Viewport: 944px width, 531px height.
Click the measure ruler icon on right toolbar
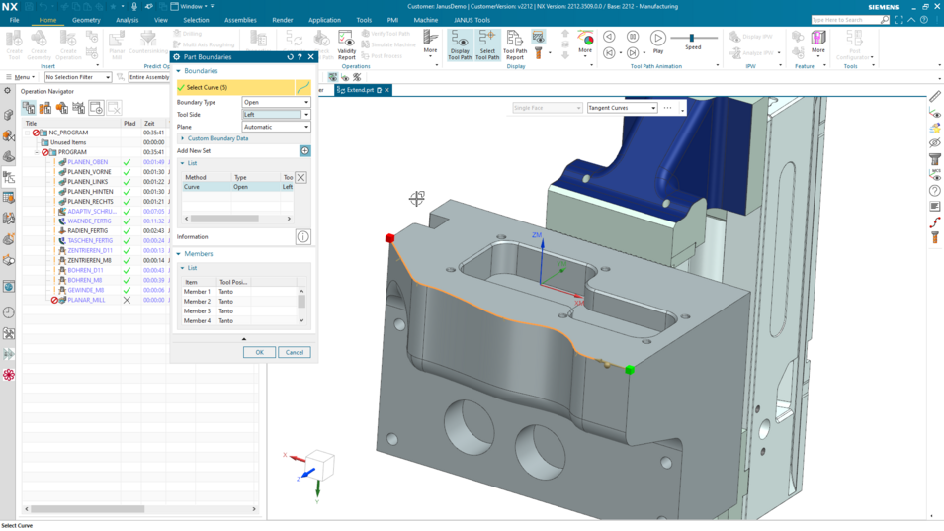click(935, 96)
